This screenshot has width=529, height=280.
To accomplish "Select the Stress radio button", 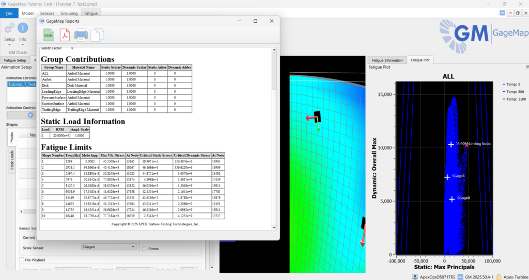I will 144,248.
